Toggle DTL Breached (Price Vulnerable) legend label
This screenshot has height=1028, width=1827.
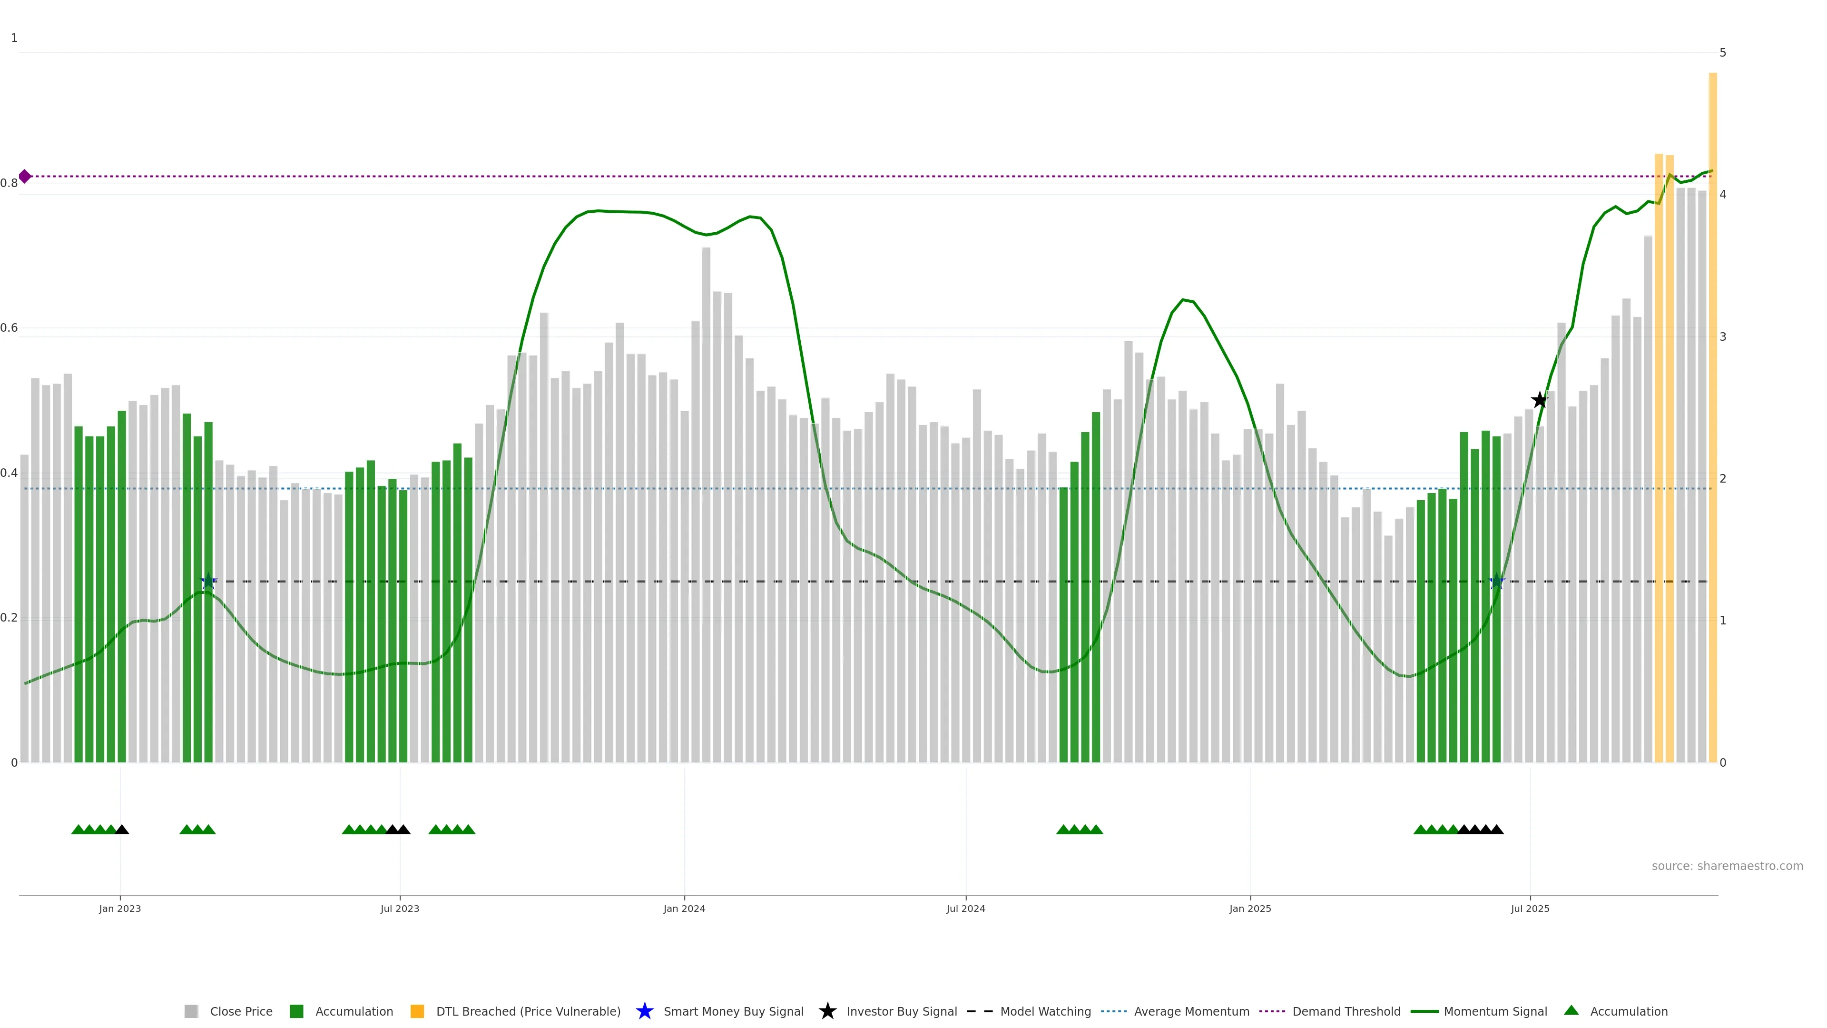(528, 1011)
